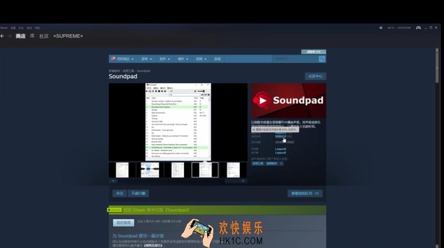This screenshot has height=248, width=444.
Task: Click the second Leppsoft publisher link
Action: coord(280,153)
